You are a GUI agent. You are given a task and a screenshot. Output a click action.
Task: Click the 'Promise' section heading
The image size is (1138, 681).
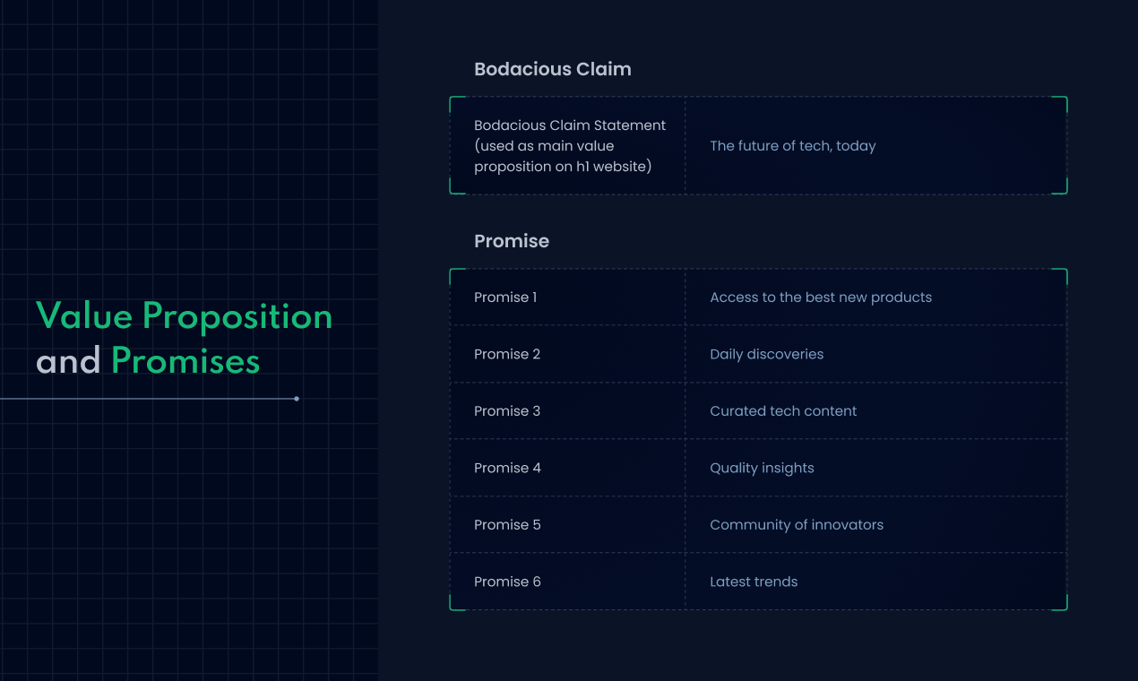point(512,241)
